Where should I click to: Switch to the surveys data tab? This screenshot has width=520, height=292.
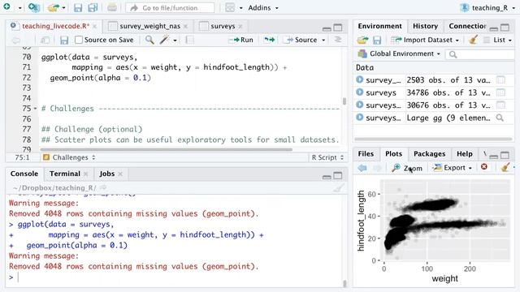click(x=223, y=26)
